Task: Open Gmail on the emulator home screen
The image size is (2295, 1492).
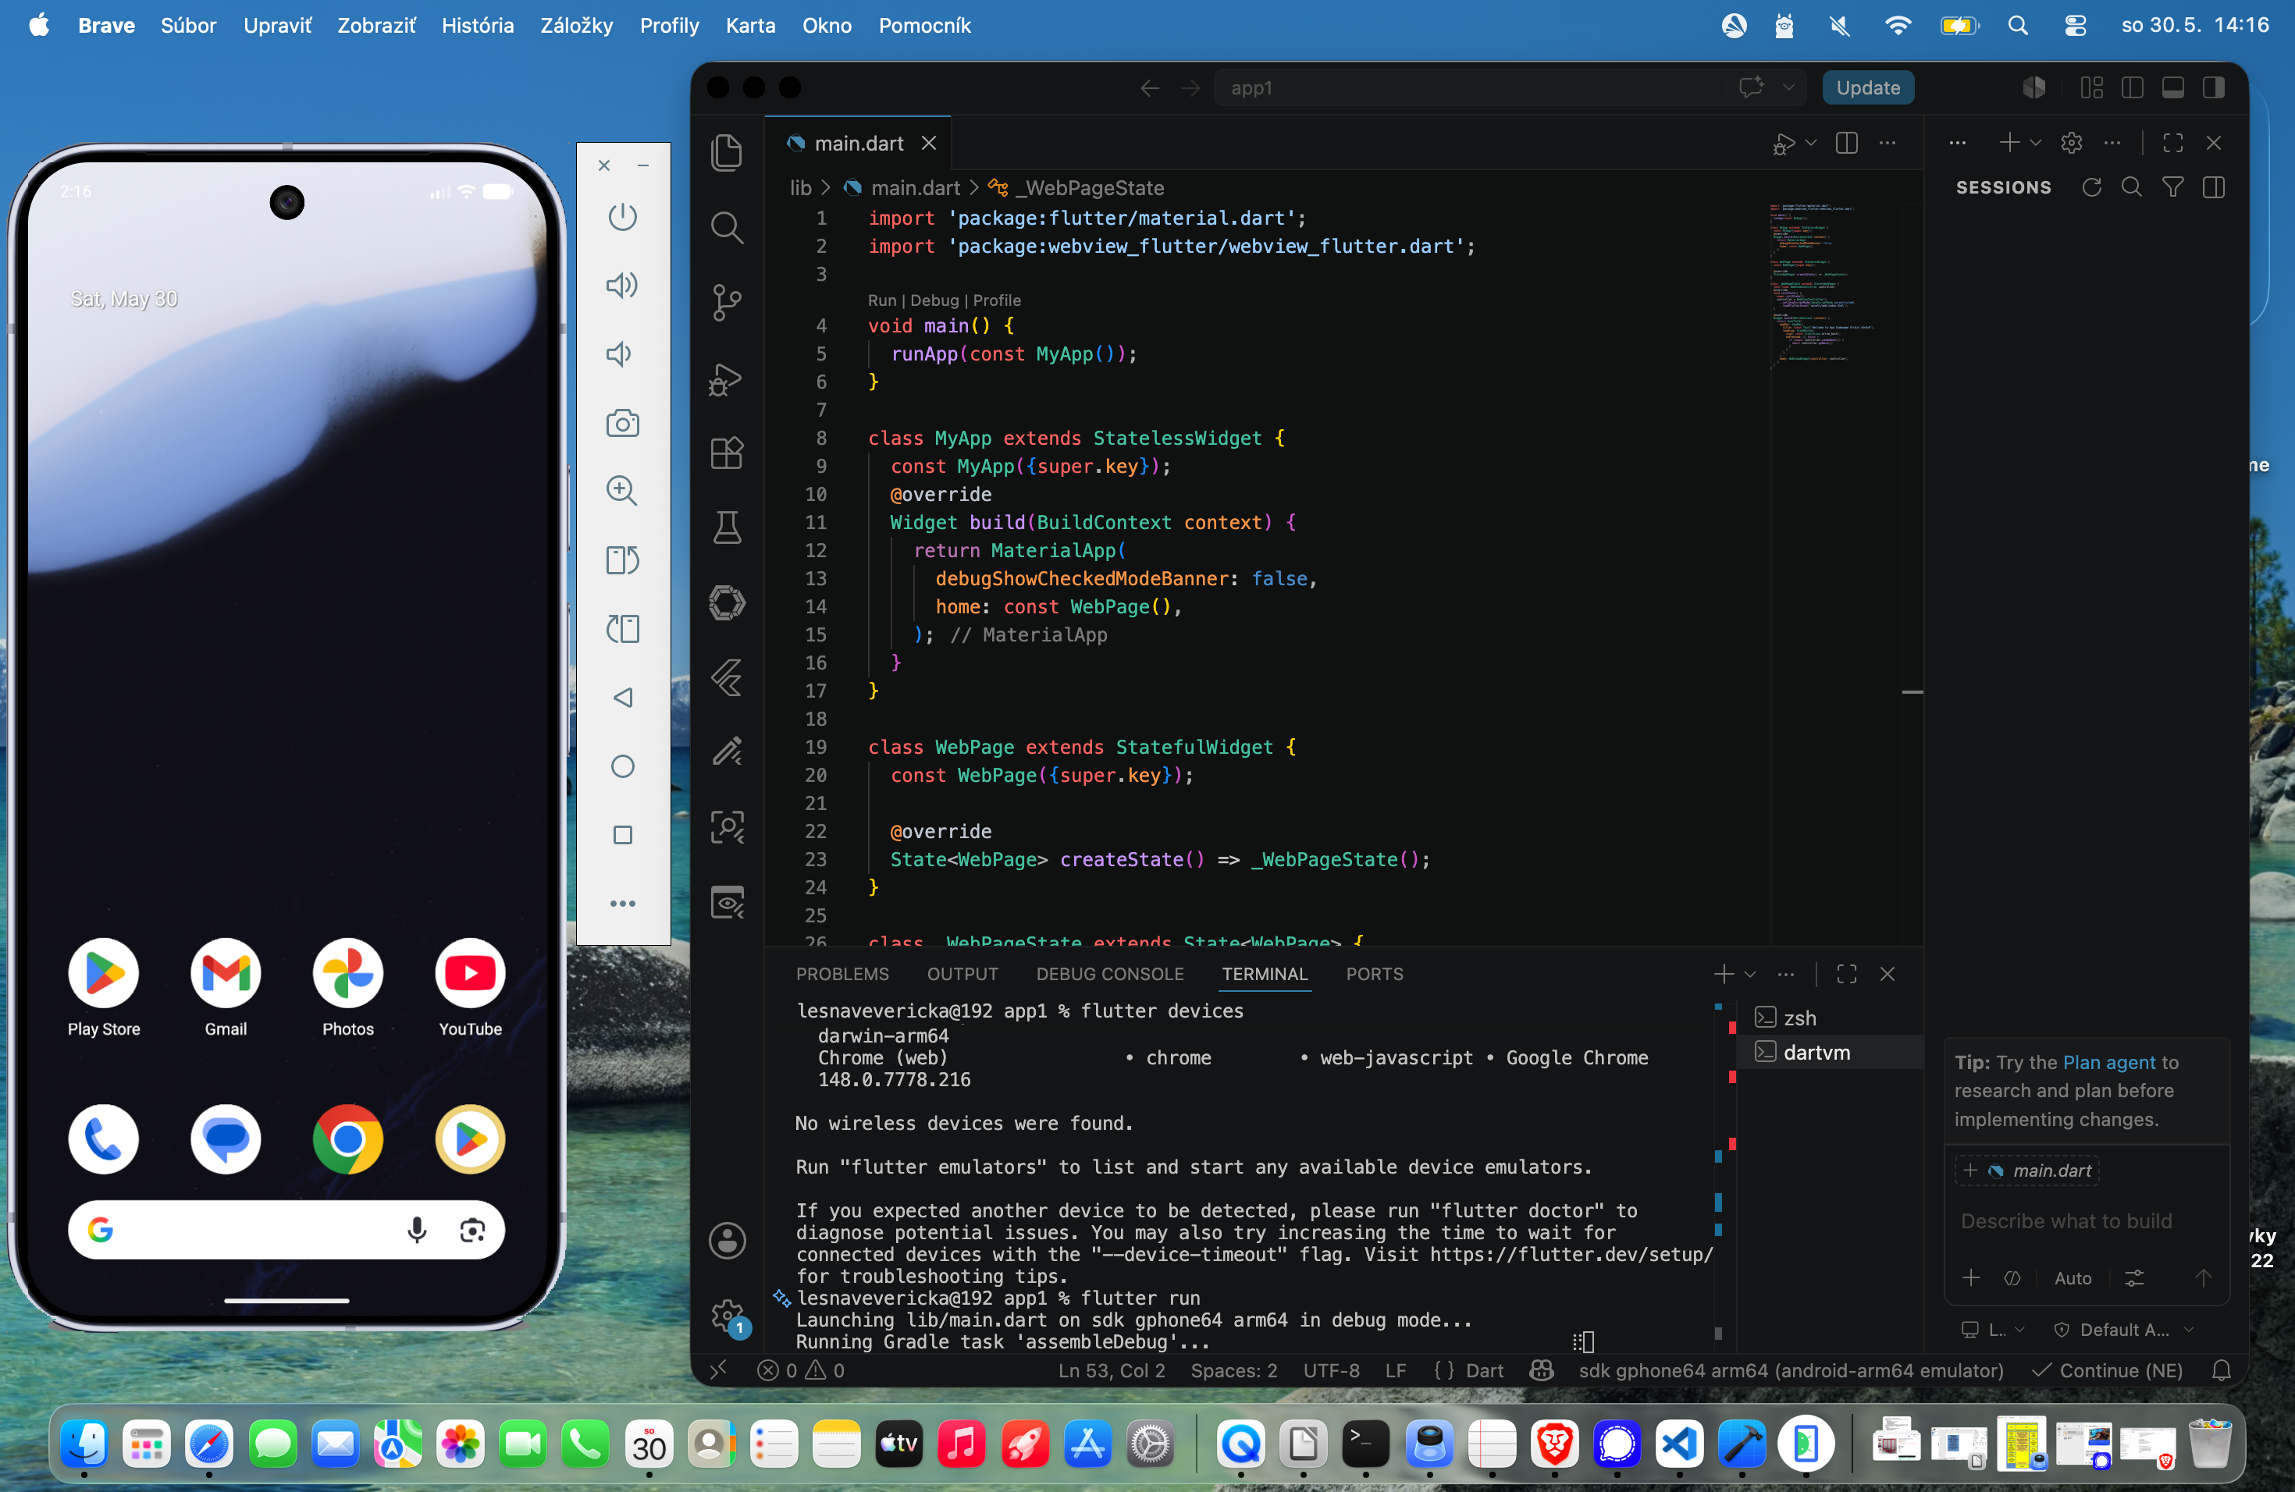Action: tap(226, 973)
